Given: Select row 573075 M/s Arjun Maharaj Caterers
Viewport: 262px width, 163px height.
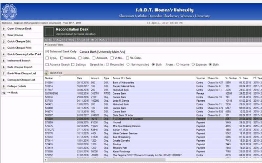Looking at the screenshot, I should [x=153, y=126].
